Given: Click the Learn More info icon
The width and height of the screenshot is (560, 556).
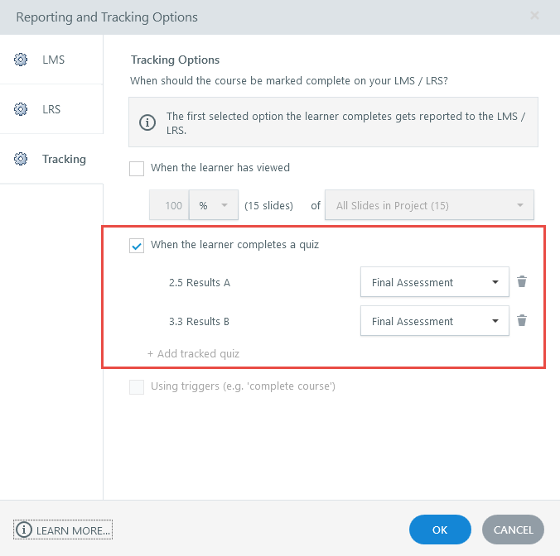Looking at the screenshot, I should pos(24,530).
